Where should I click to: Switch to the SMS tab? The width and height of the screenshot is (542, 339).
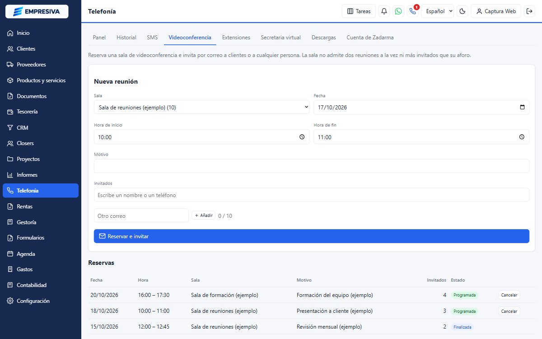point(152,38)
